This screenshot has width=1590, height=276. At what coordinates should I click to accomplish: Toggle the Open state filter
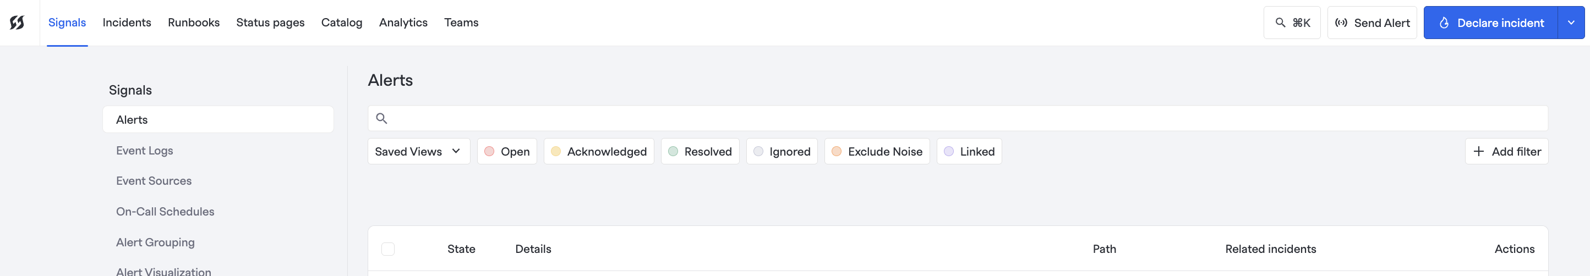pyautogui.click(x=507, y=152)
